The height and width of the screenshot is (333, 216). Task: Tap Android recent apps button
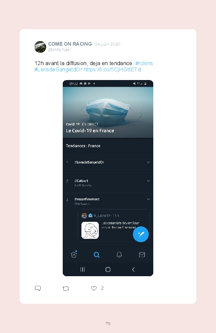click(x=83, y=270)
